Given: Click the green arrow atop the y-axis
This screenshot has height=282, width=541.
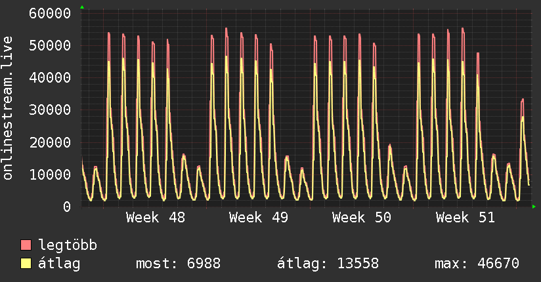Looking at the screenshot, I should (x=82, y=7).
